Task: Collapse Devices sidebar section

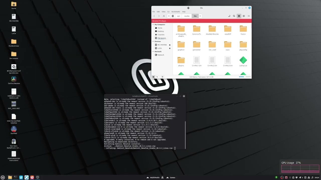Action: pos(153,41)
